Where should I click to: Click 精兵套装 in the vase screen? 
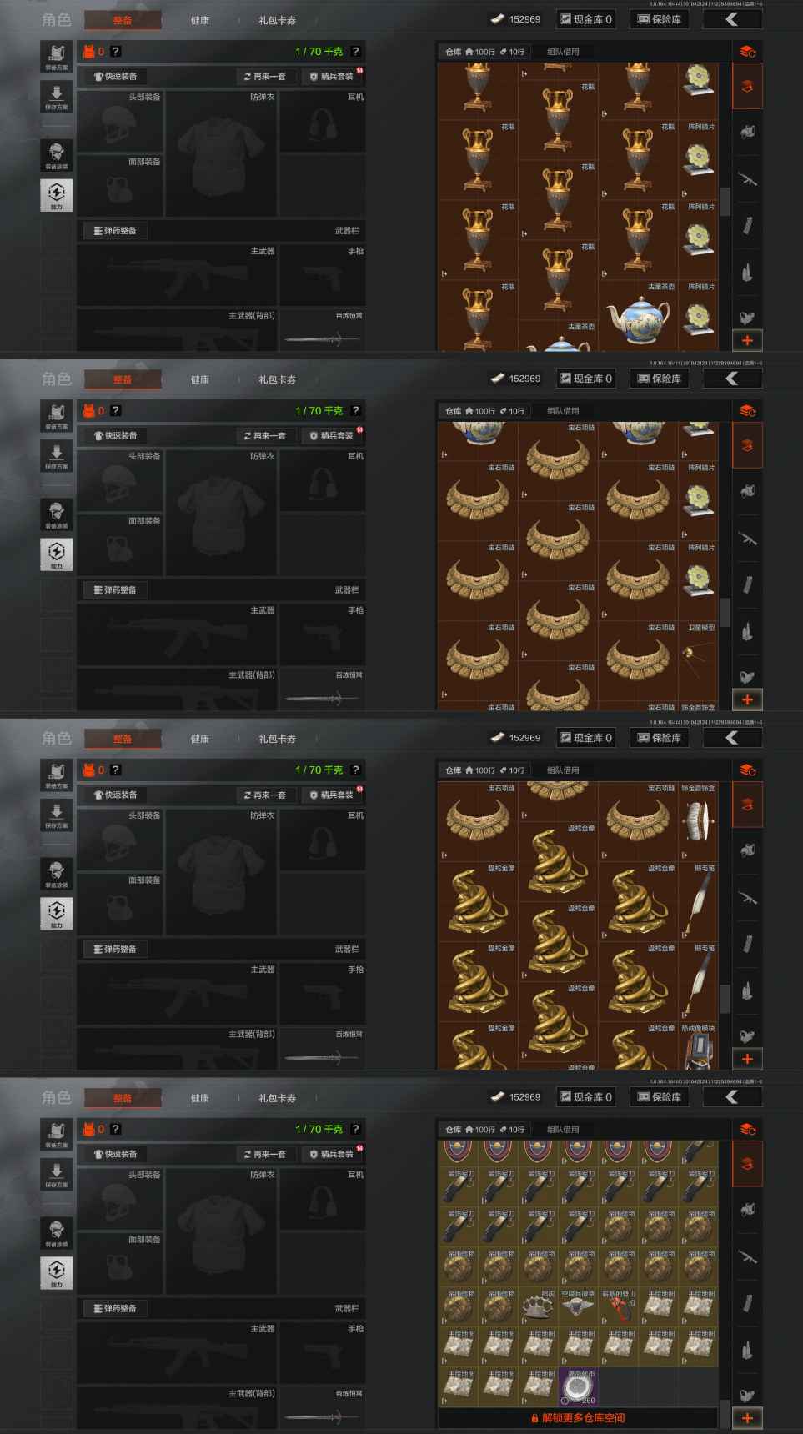pos(332,76)
